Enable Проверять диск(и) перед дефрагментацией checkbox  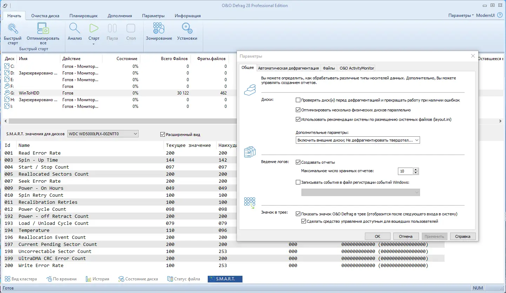pos(298,100)
